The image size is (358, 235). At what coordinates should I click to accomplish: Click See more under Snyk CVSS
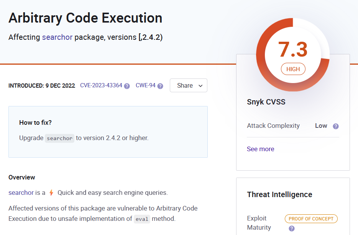tap(261, 149)
